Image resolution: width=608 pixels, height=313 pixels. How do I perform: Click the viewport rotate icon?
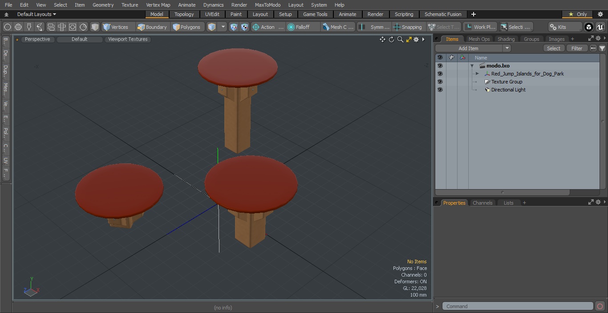pos(391,40)
